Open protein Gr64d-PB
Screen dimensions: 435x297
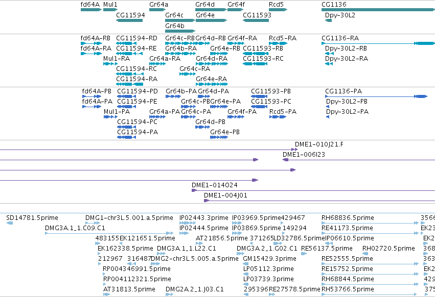(x=202, y=127)
